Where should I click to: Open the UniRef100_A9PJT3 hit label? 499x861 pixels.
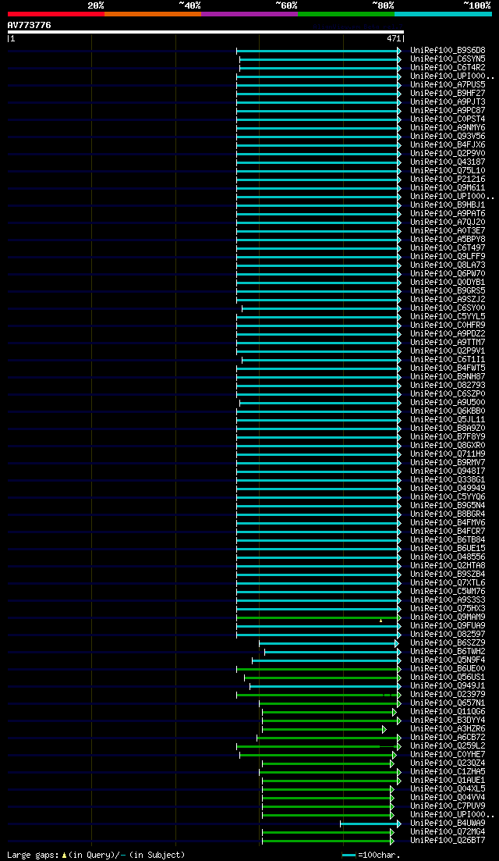point(448,101)
